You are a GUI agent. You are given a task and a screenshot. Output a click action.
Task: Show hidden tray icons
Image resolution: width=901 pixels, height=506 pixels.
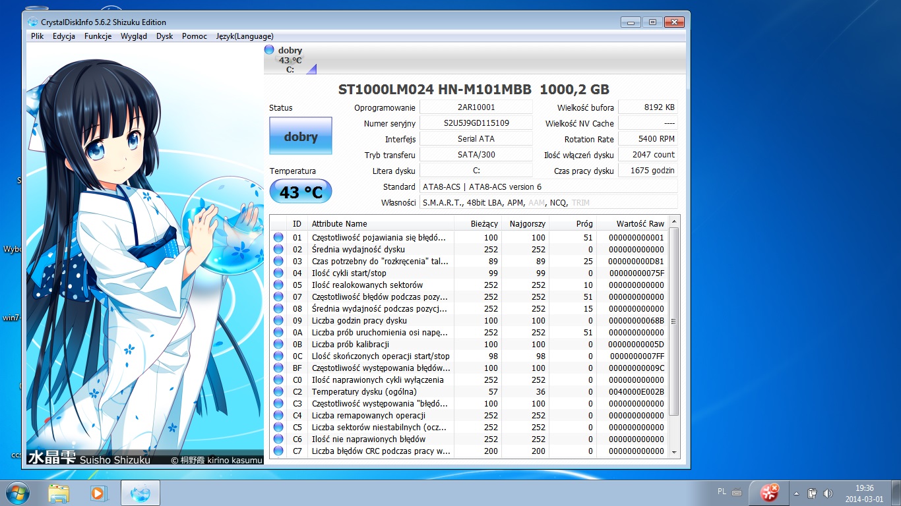(x=796, y=493)
